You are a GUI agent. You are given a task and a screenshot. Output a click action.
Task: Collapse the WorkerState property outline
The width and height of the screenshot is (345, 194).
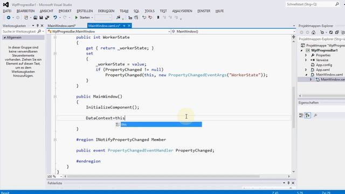click(55, 37)
